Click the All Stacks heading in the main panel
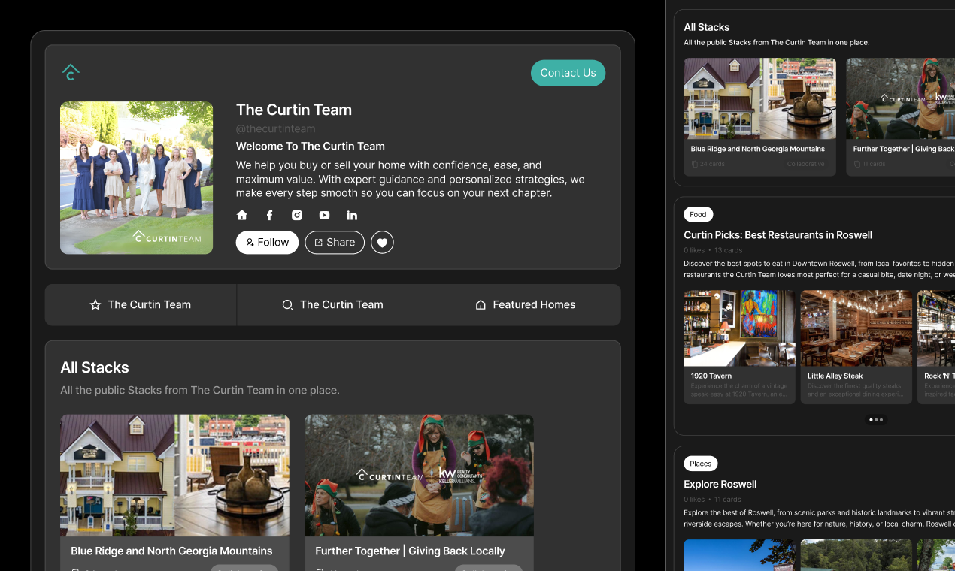This screenshot has width=955, height=571. (95, 367)
